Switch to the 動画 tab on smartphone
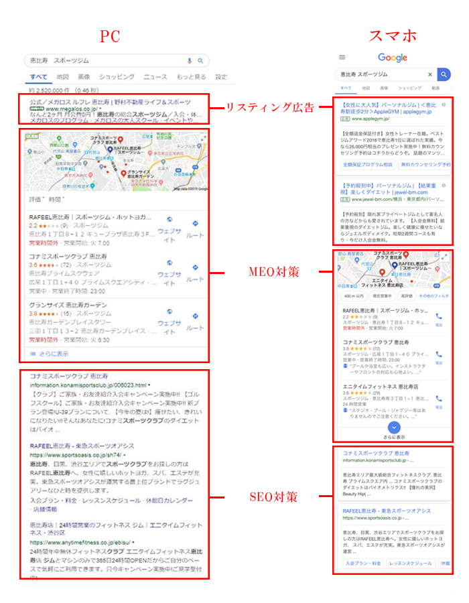The image size is (469, 603). [435, 88]
